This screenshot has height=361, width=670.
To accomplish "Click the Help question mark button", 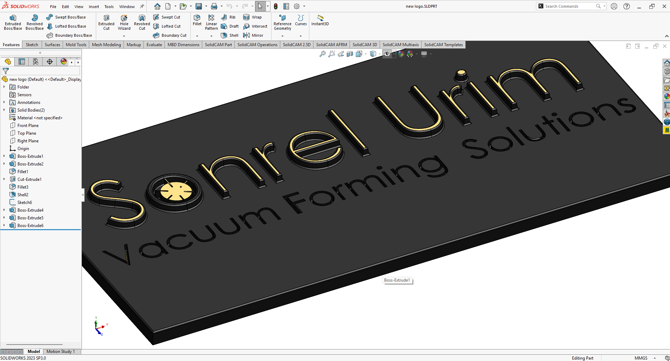I will click(x=627, y=6).
